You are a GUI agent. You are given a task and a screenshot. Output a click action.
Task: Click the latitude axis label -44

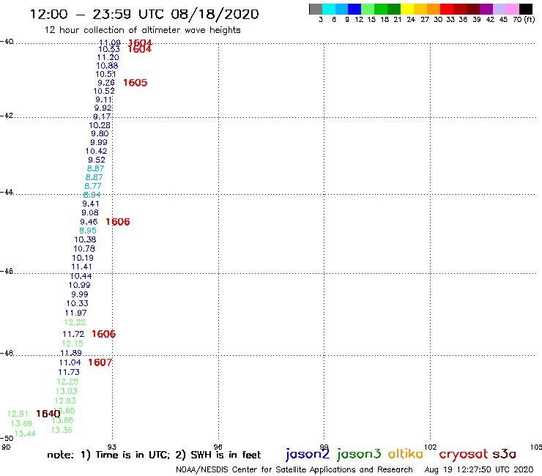point(7,192)
